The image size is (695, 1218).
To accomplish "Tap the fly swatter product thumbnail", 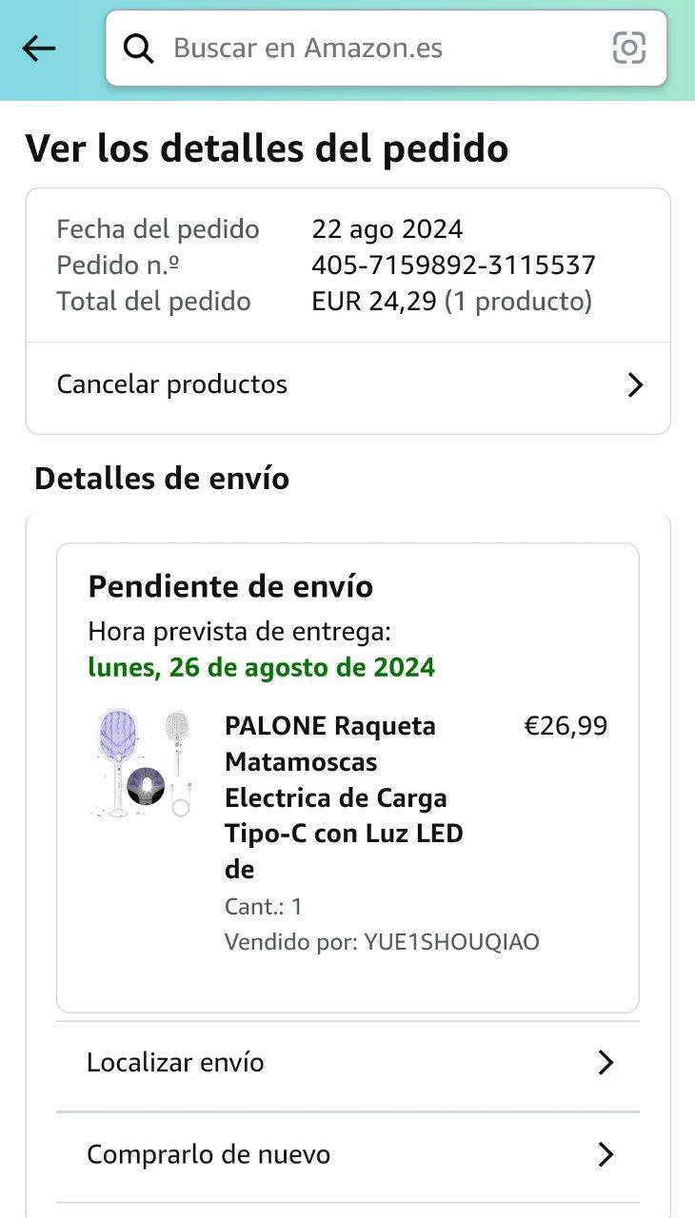I will pos(143,764).
